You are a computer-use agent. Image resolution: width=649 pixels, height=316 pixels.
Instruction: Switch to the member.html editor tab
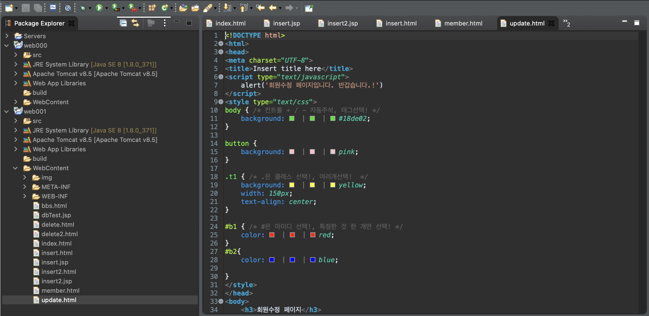click(463, 23)
